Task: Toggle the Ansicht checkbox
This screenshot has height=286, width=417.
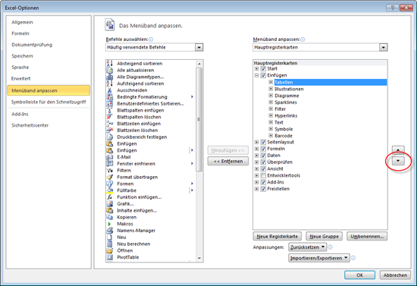Action: [263, 168]
